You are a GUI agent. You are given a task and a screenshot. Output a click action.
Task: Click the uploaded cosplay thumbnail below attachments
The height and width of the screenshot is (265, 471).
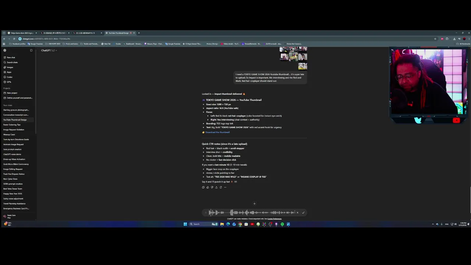302,66
